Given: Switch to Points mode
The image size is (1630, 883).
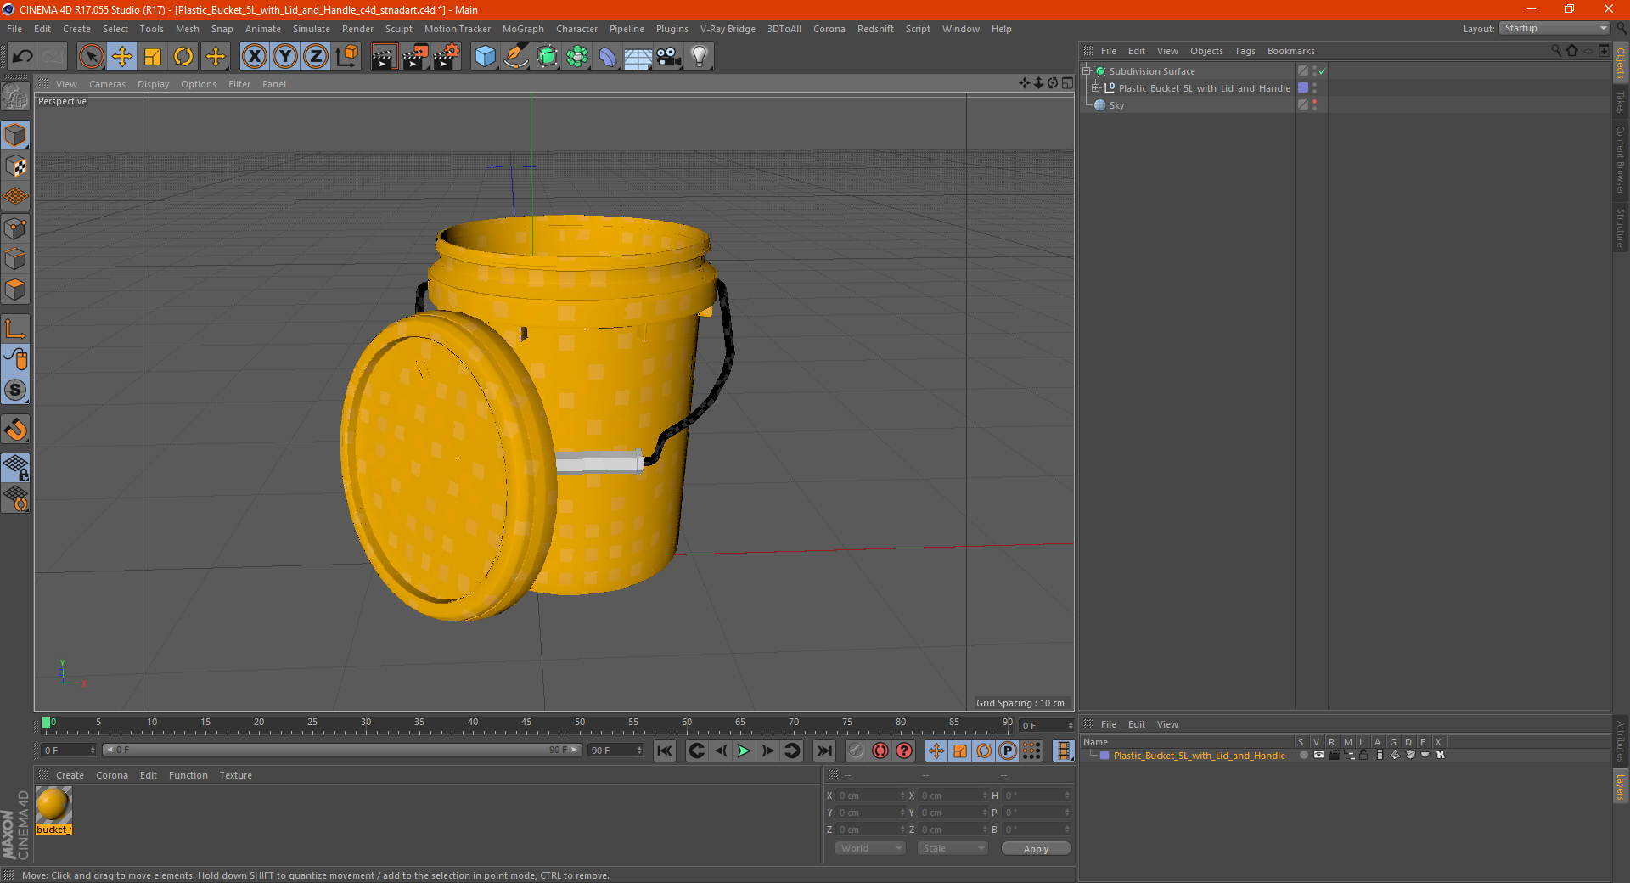Looking at the screenshot, I should pos(15,228).
